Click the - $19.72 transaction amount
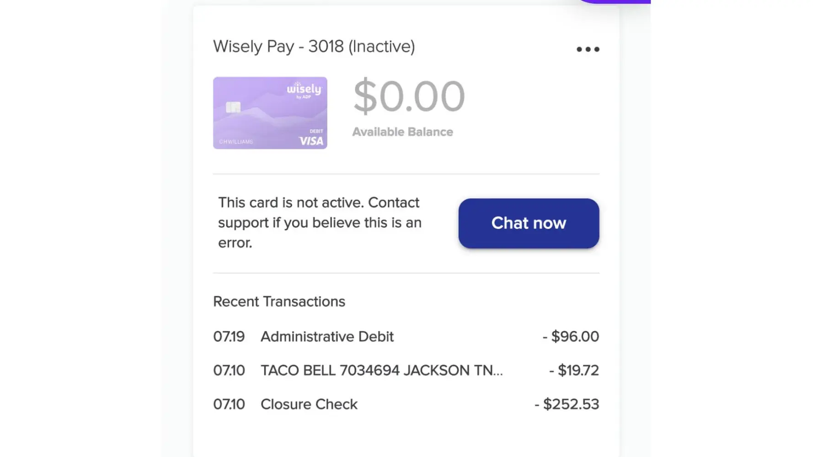Screen dimensions: 813x457 tap(574, 371)
